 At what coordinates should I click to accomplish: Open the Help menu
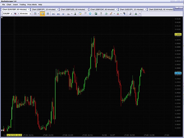pyautogui.click(x=40, y=5)
